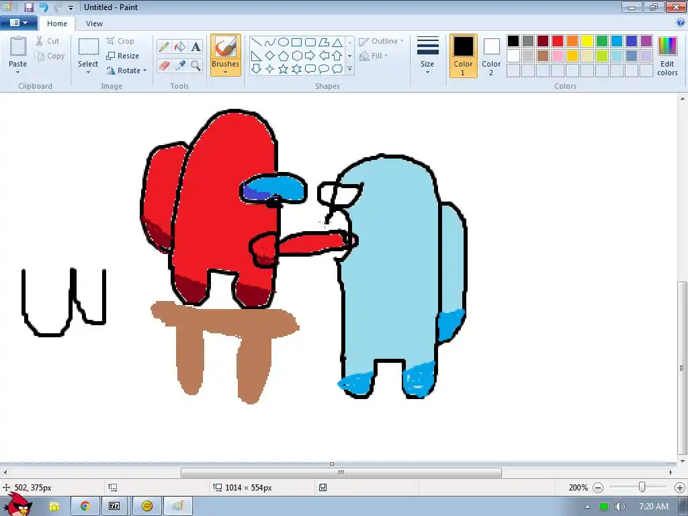This screenshot has width=688, height=516.
Task: Select the Pencil tool
Action: [x=164, y=46]
